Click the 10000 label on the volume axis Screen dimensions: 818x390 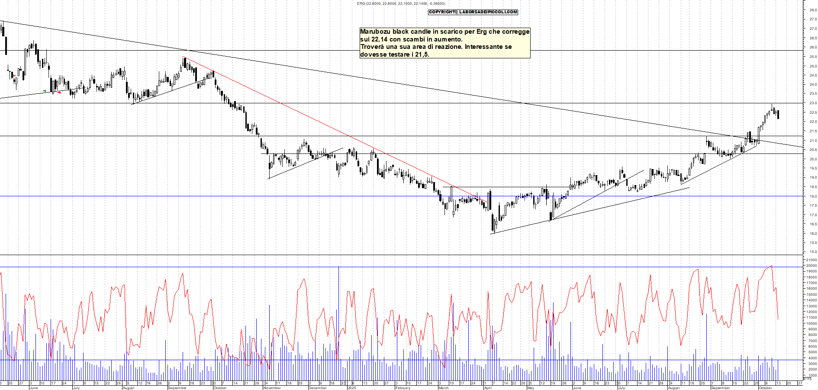pyautogui.click(x=812, y=323)
